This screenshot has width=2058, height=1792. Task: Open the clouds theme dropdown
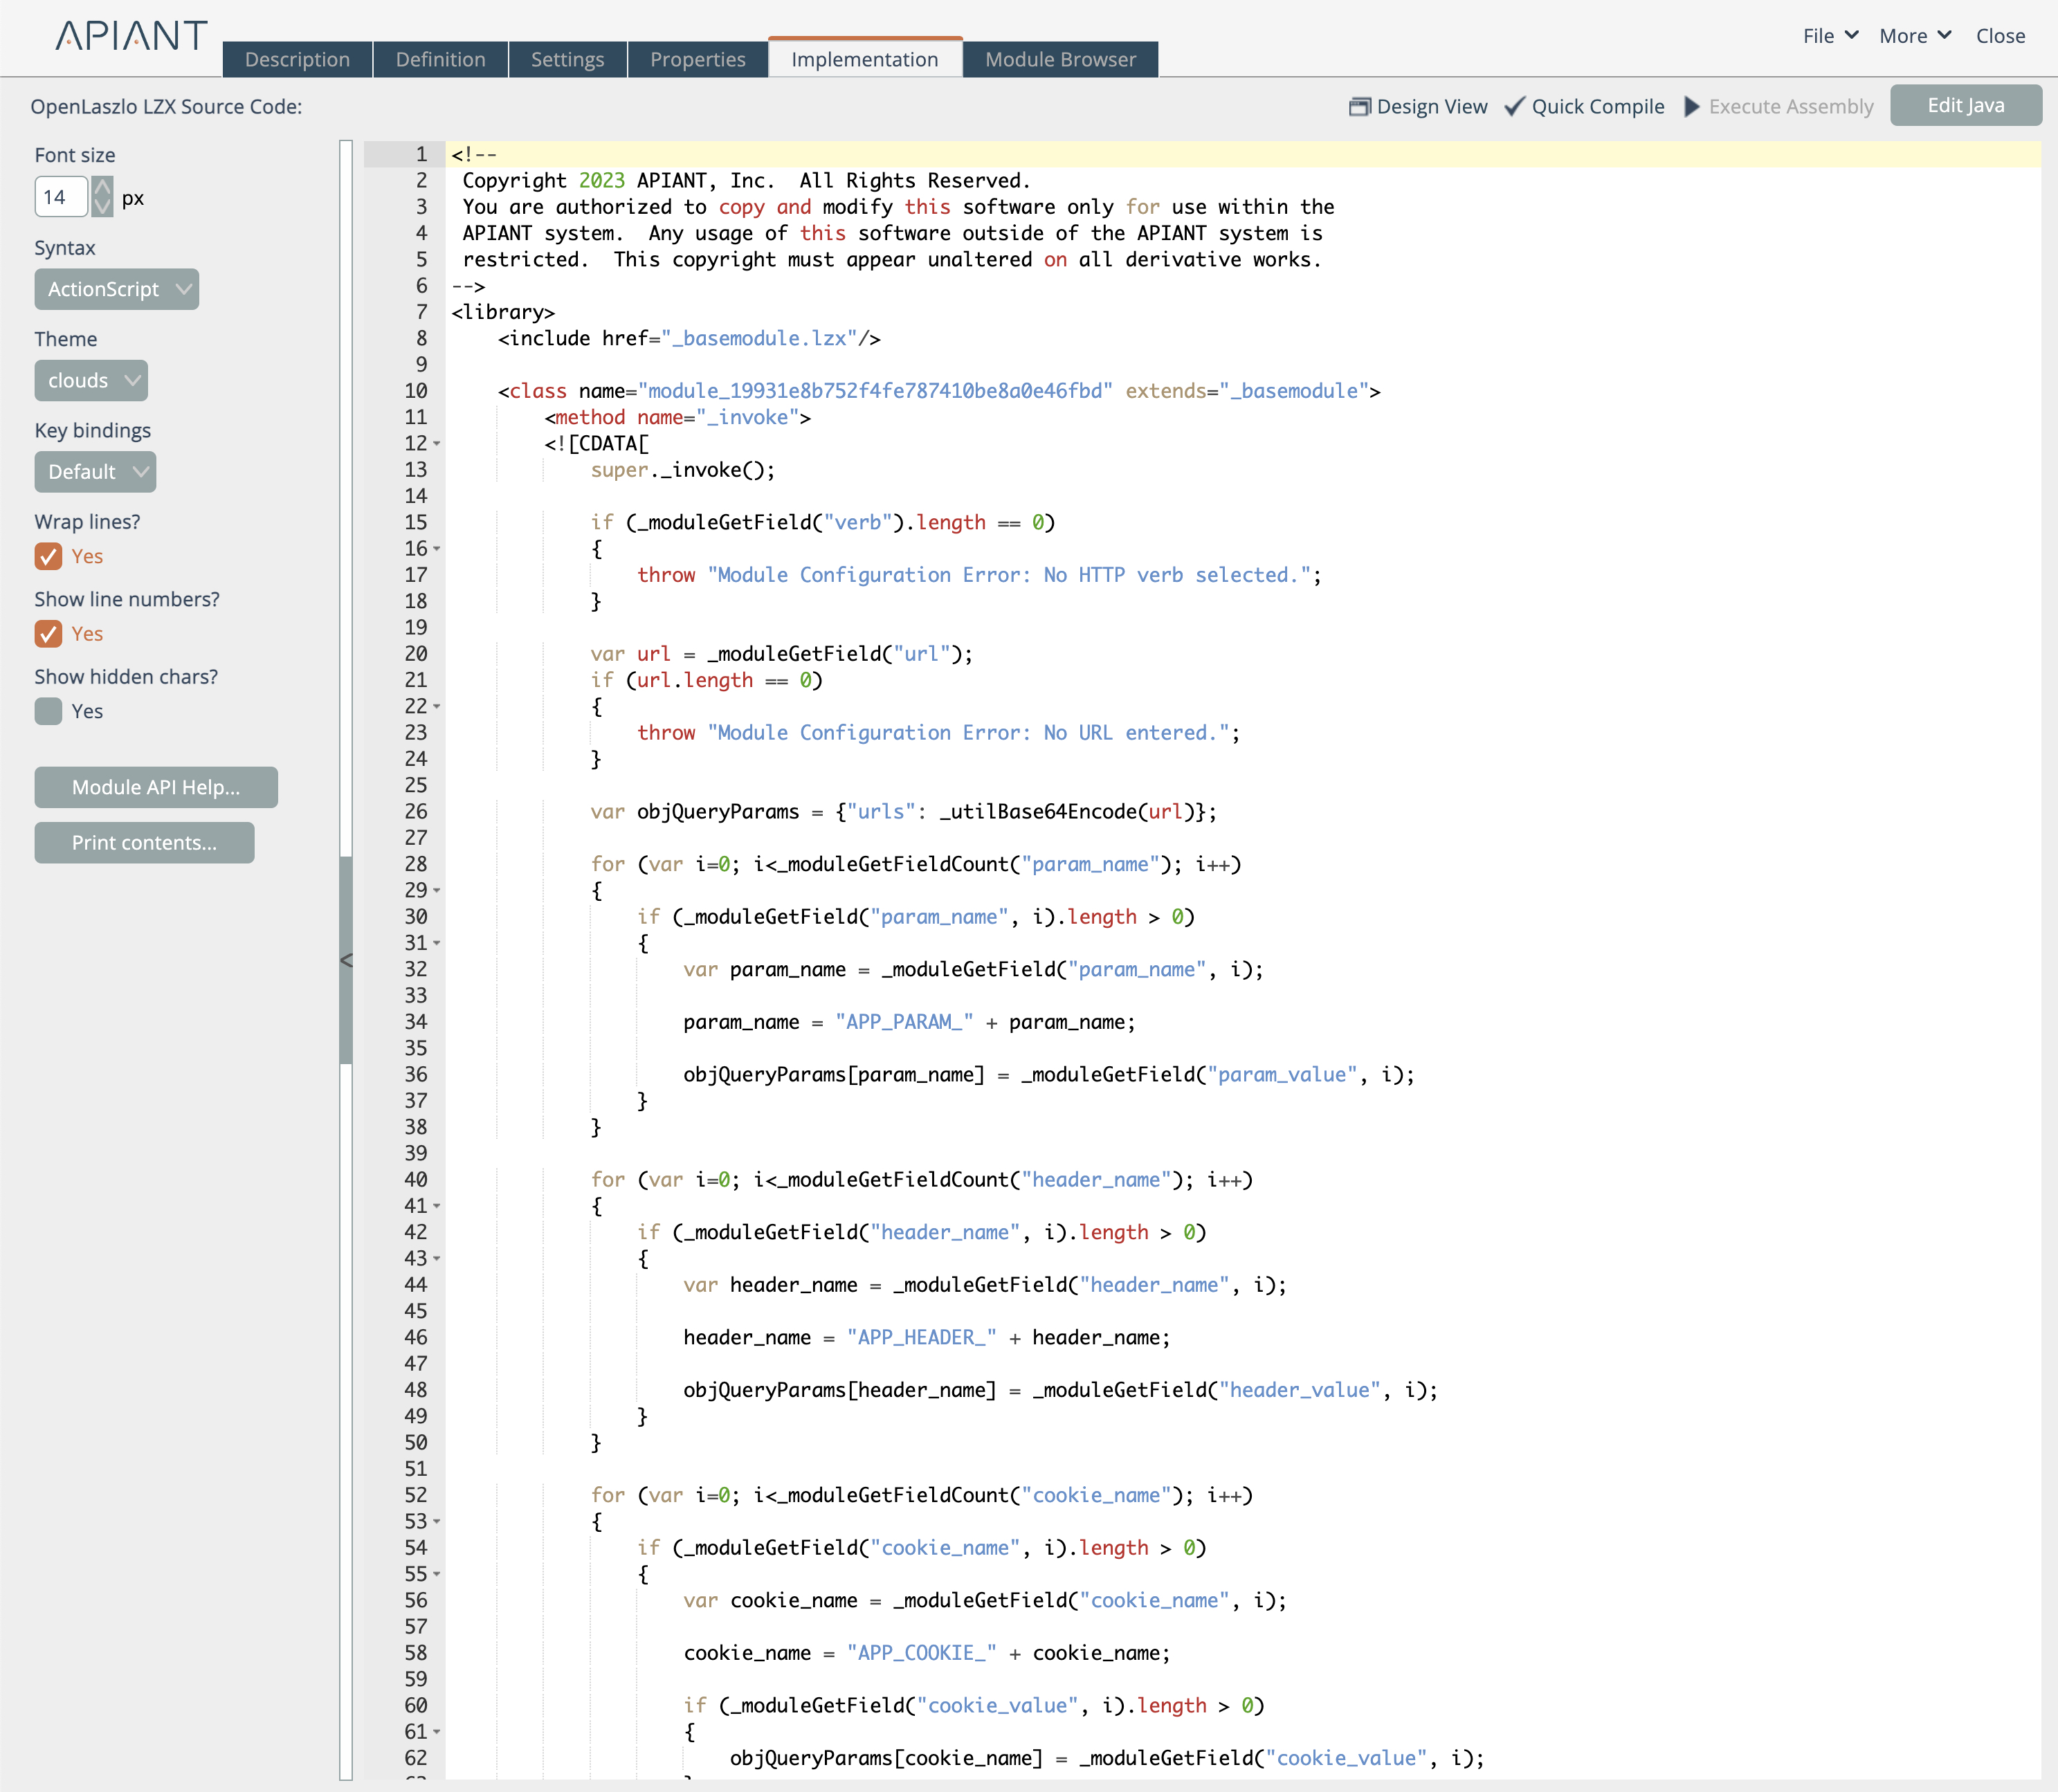[x=91, y=380]
